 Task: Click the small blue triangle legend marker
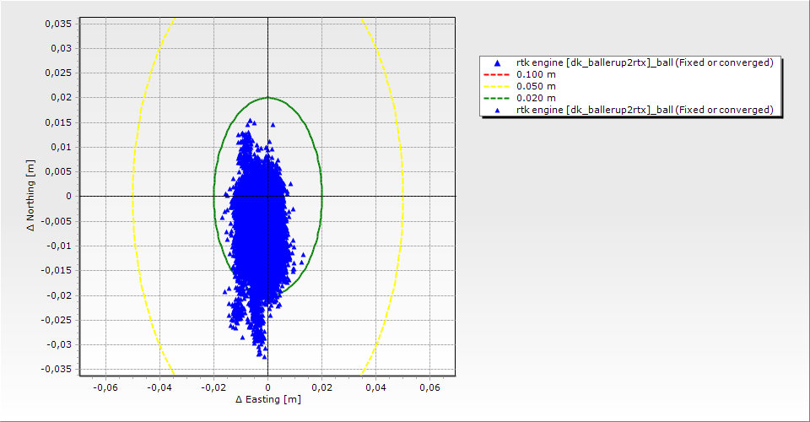pyautogui.click(x=498, y=110)
